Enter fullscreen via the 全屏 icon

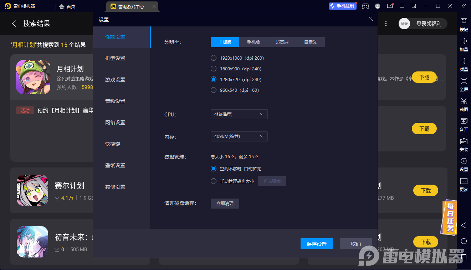(464, 85)
